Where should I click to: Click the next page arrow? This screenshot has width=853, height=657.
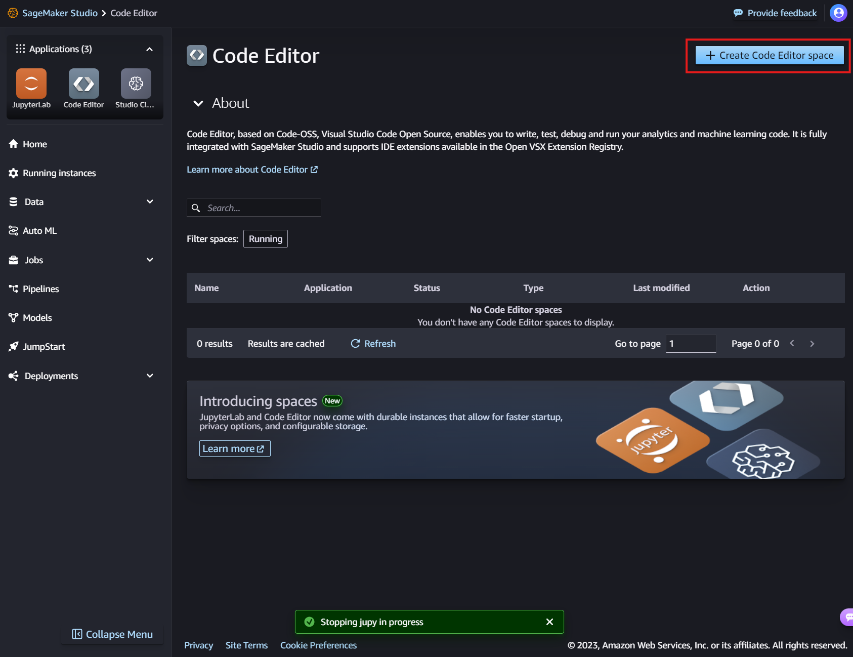812,344
